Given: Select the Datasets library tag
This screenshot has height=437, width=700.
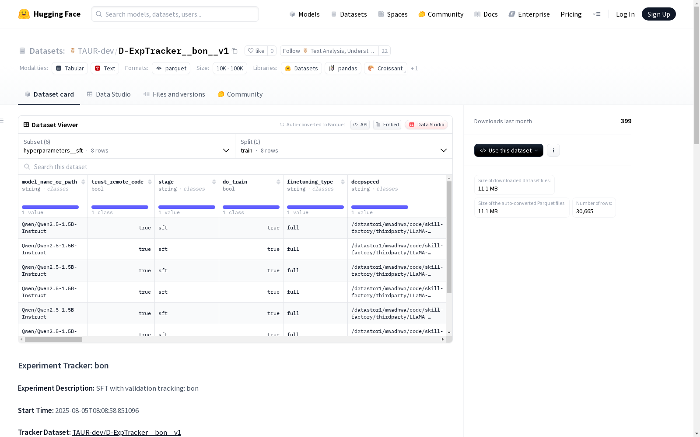Looking at the screenshot, I should coord(301,68).
